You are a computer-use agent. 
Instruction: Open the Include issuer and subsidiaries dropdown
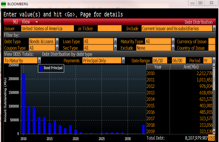214,29
